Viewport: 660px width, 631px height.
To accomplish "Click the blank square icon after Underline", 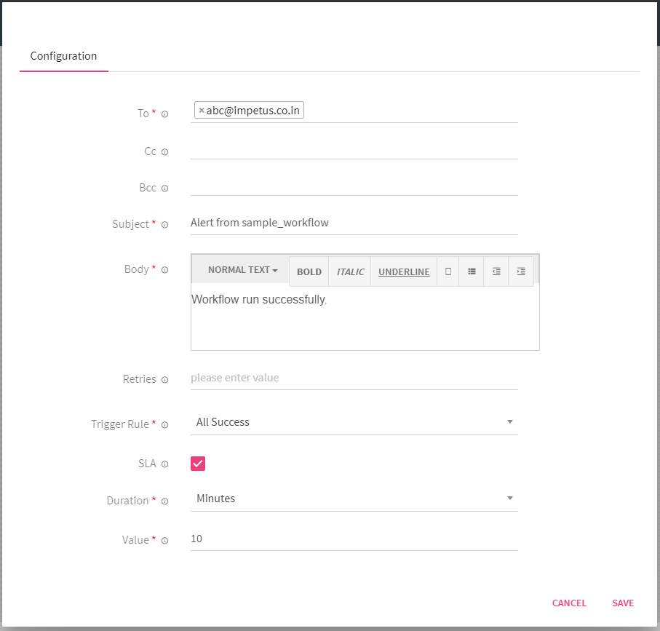I will pos(448,271).
